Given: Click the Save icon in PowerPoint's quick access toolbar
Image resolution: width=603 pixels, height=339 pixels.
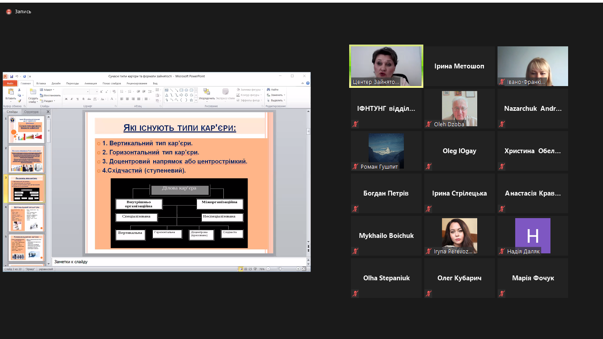Looking at the screenshot, I should pos(11,76).
